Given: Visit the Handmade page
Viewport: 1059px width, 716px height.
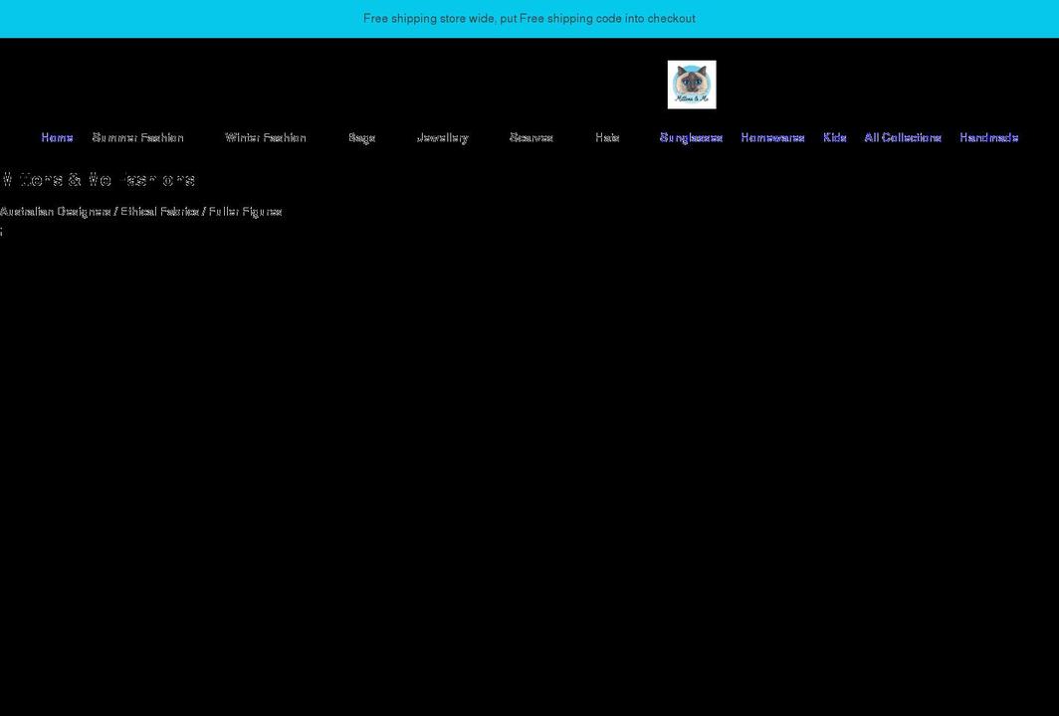Looking at the screenshot, I should (x=988, y=137).
